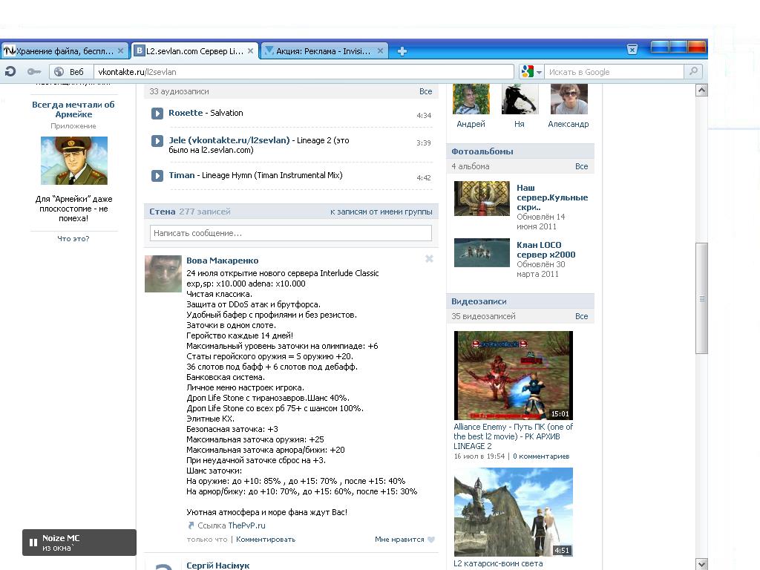The height and width of the screenshot is (570, 760).
Task: Open Всегда мечтали об Армейке ad title
Action: [73, 110]
